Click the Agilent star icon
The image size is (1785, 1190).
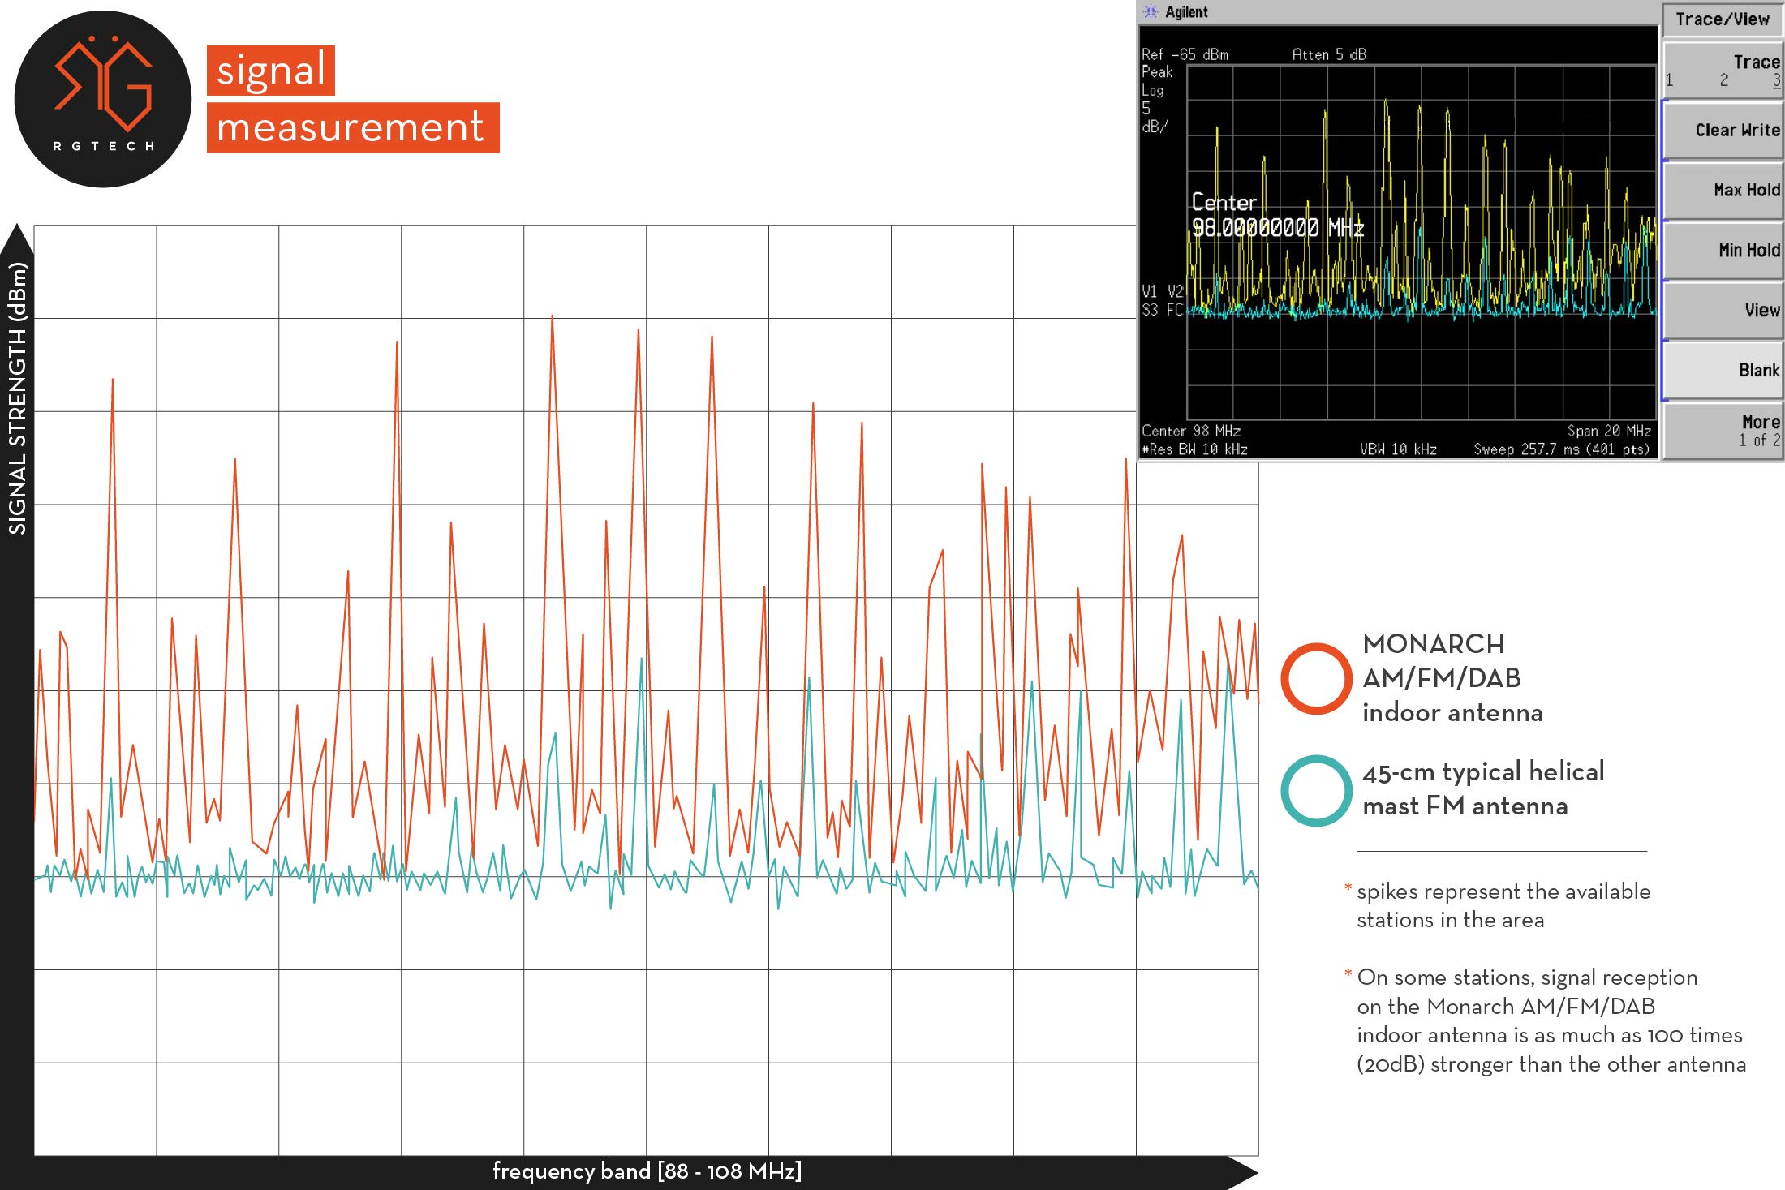click(1150, 11)
